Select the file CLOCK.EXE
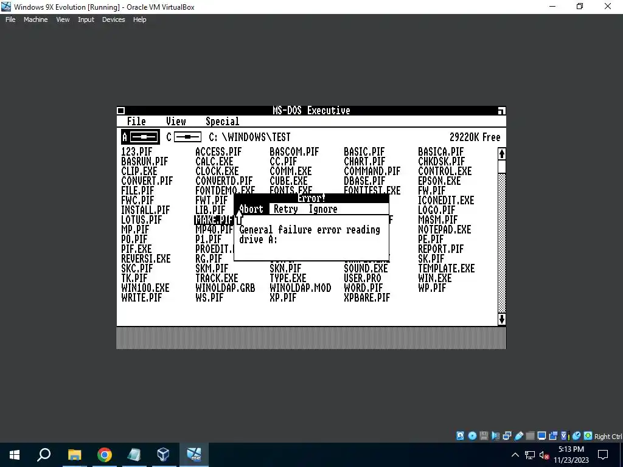623x467 pixels. point(217,171)
